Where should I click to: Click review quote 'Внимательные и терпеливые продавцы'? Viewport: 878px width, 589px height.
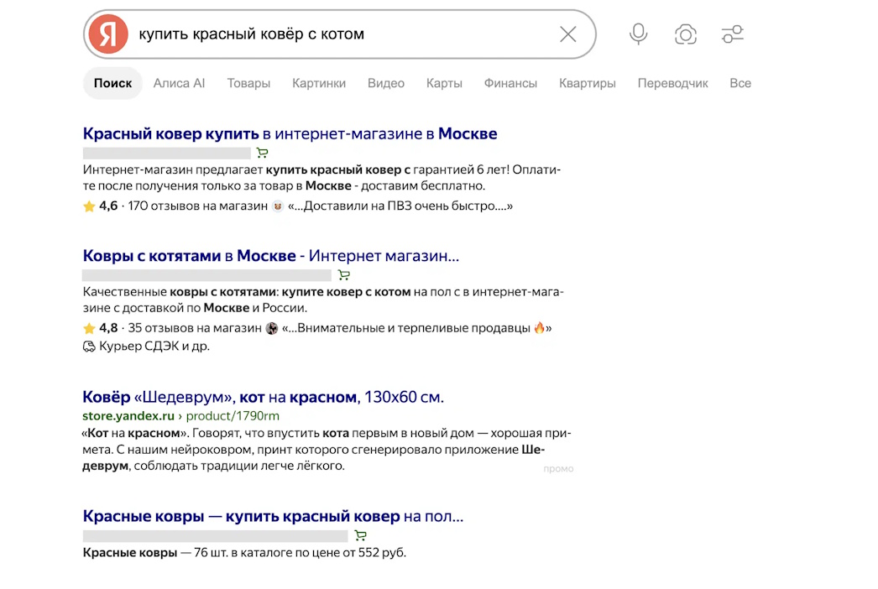[x=416, y=328]
